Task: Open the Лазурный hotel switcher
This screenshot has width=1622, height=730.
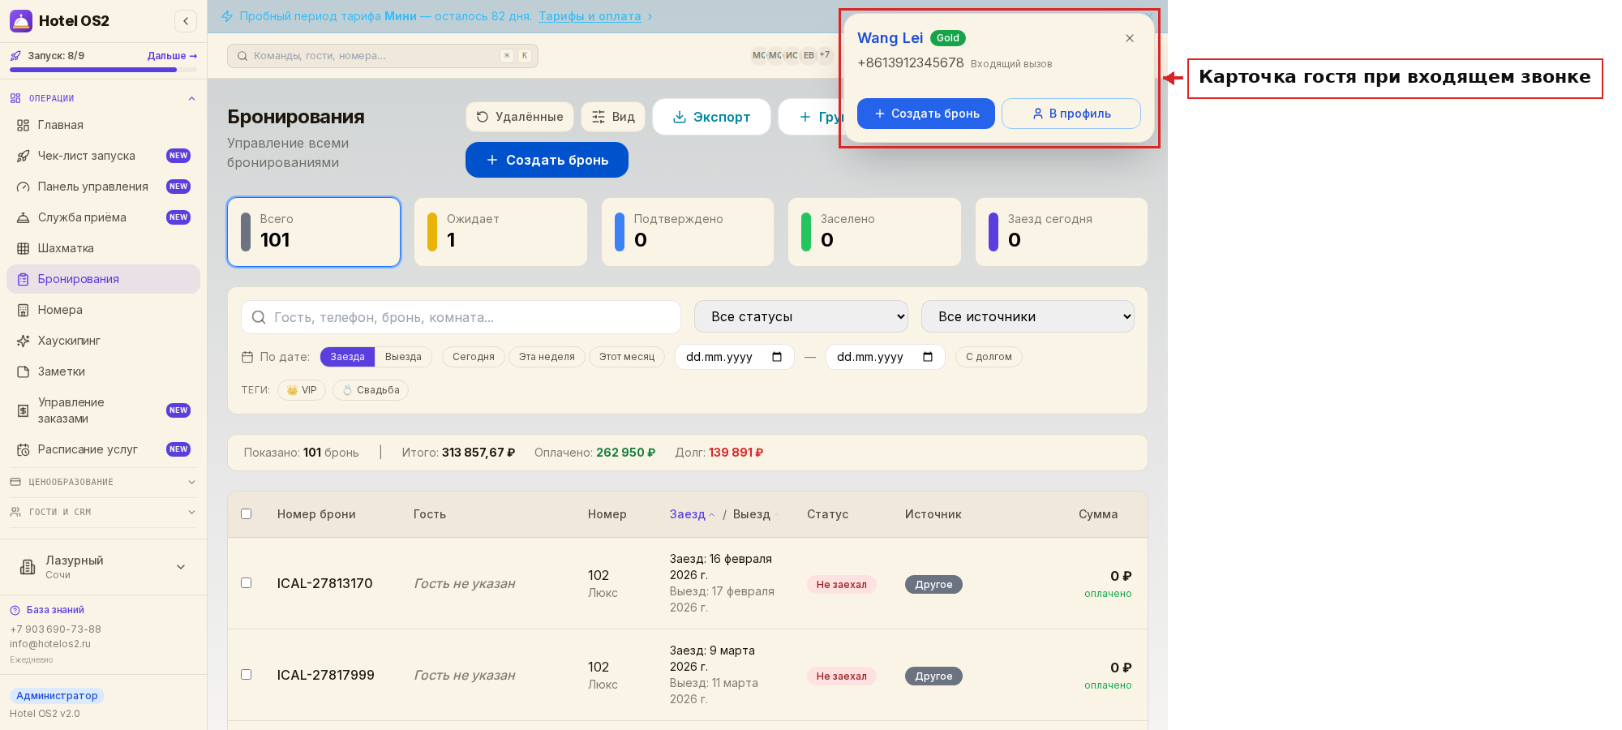Action: tap(103, 567)
